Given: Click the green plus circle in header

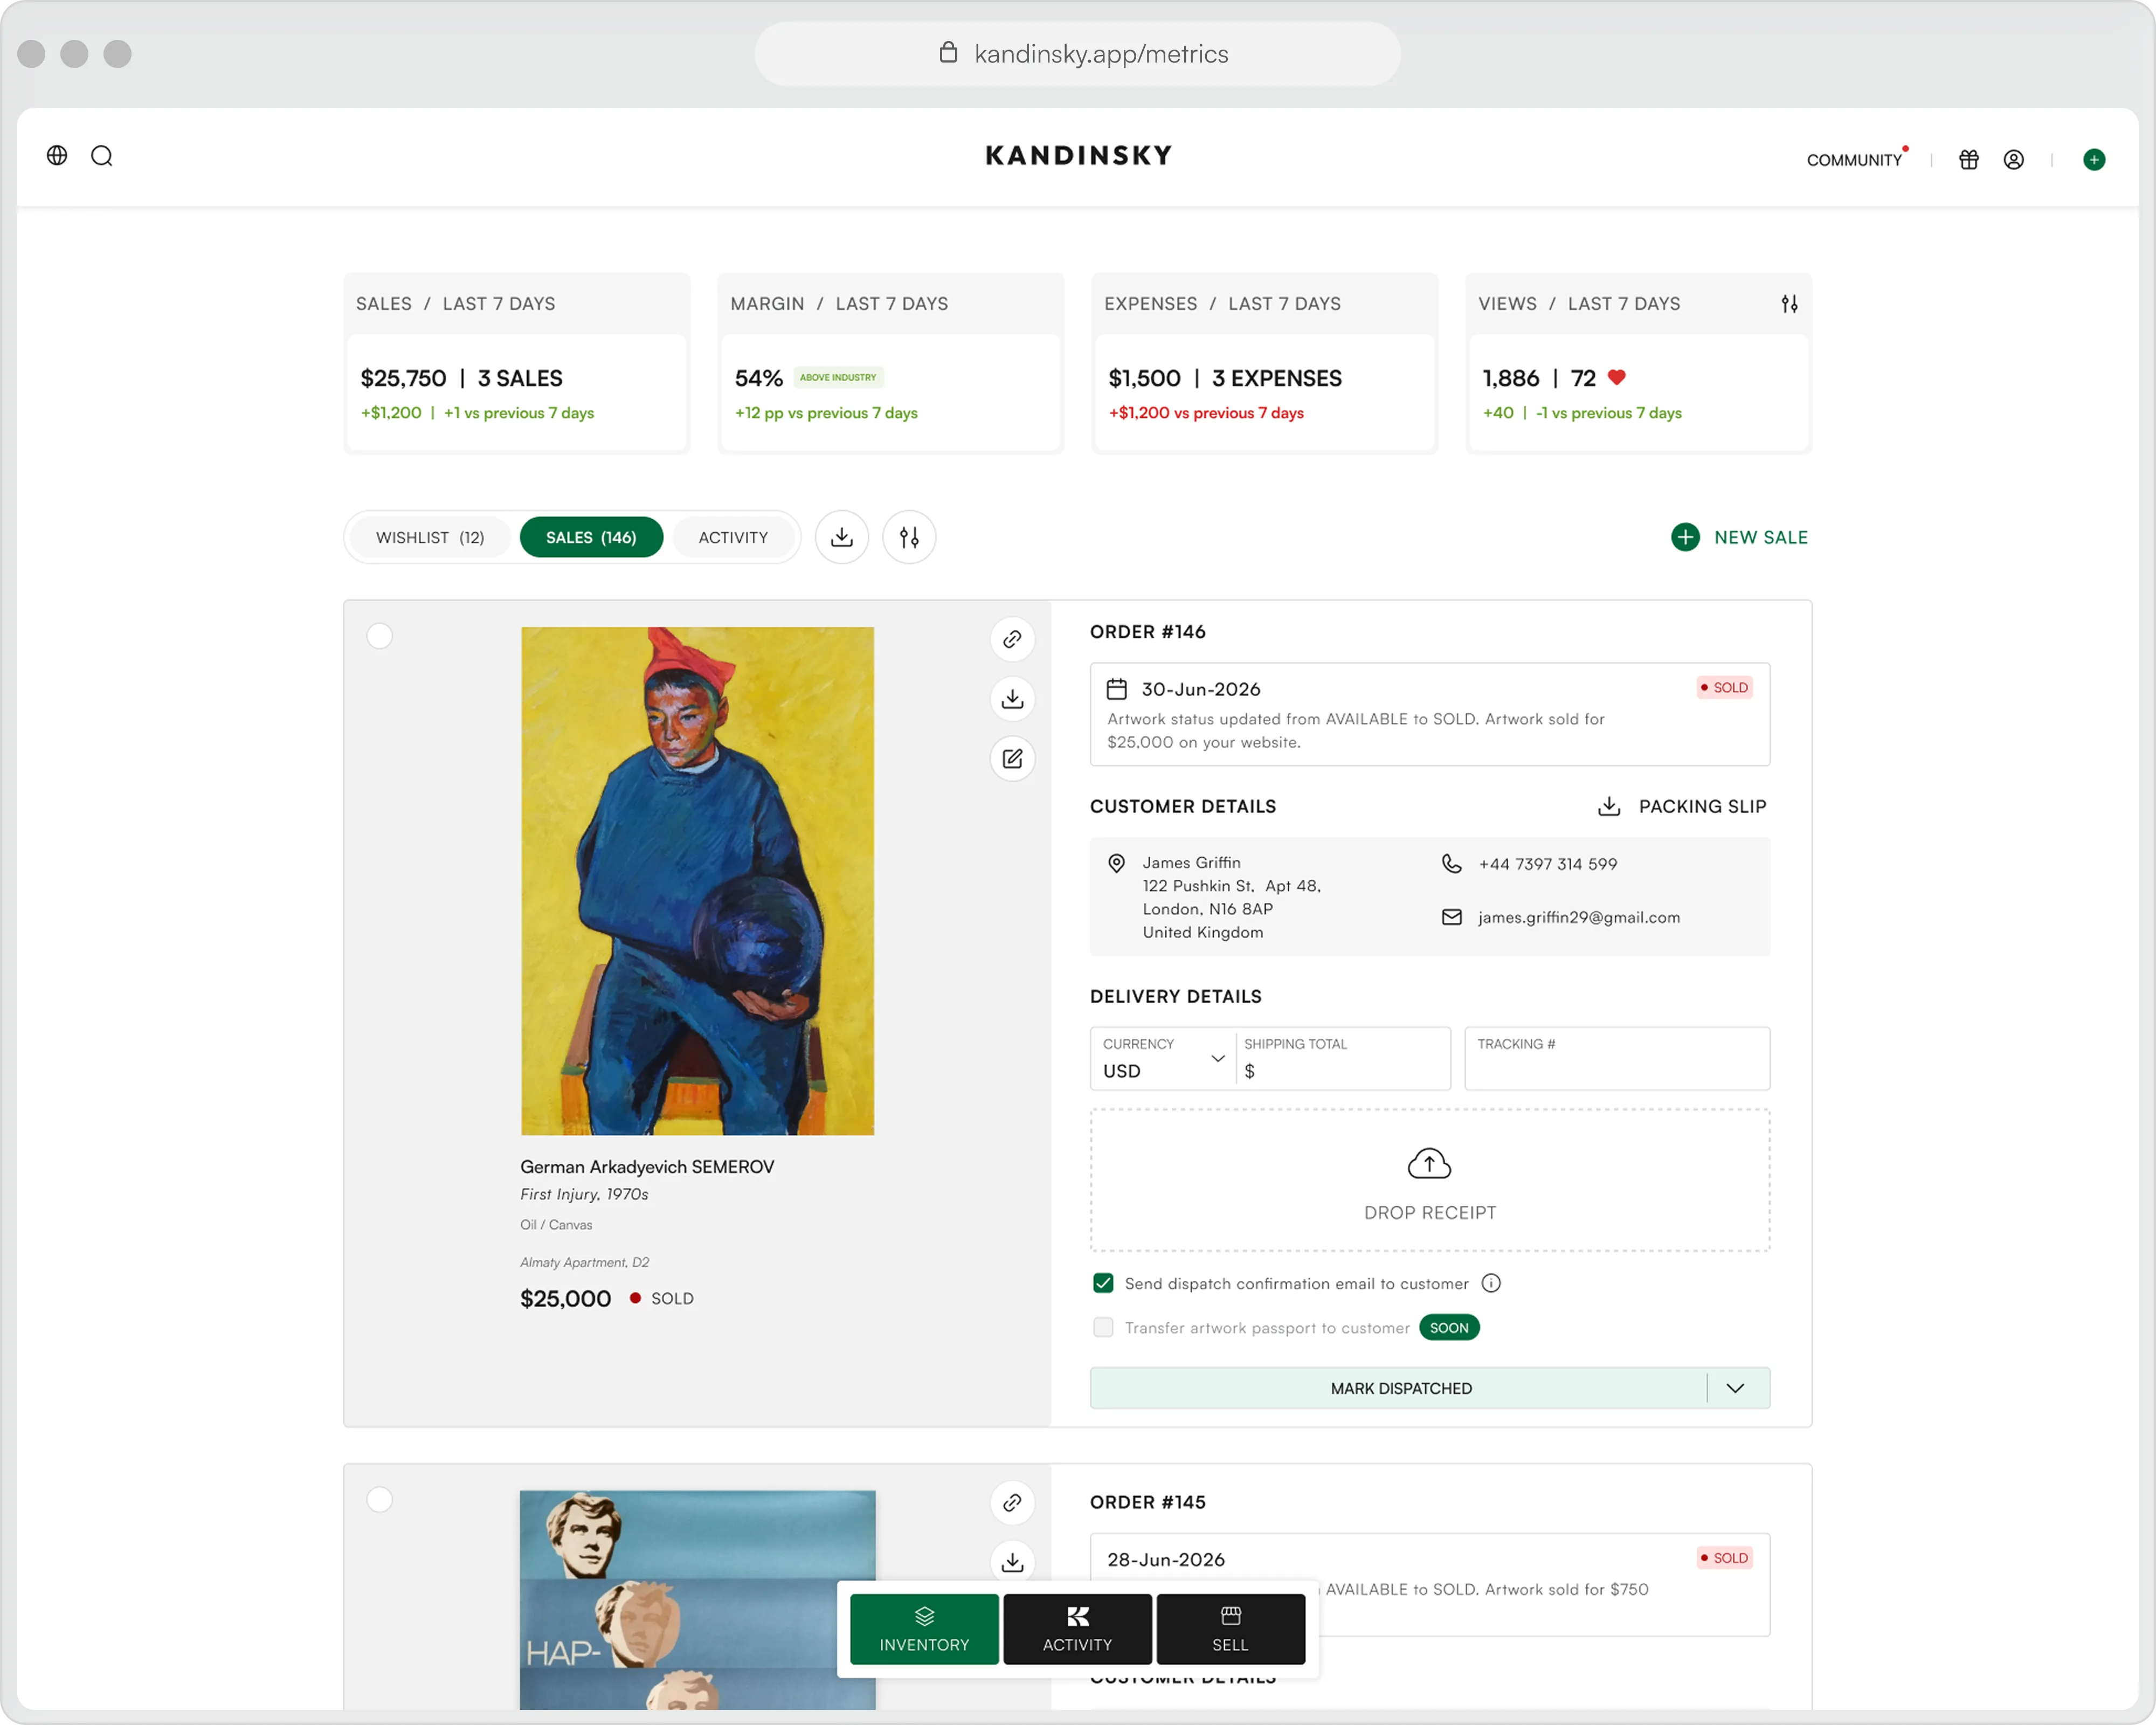Looking at the screenshot, I should click(2093, 159).
